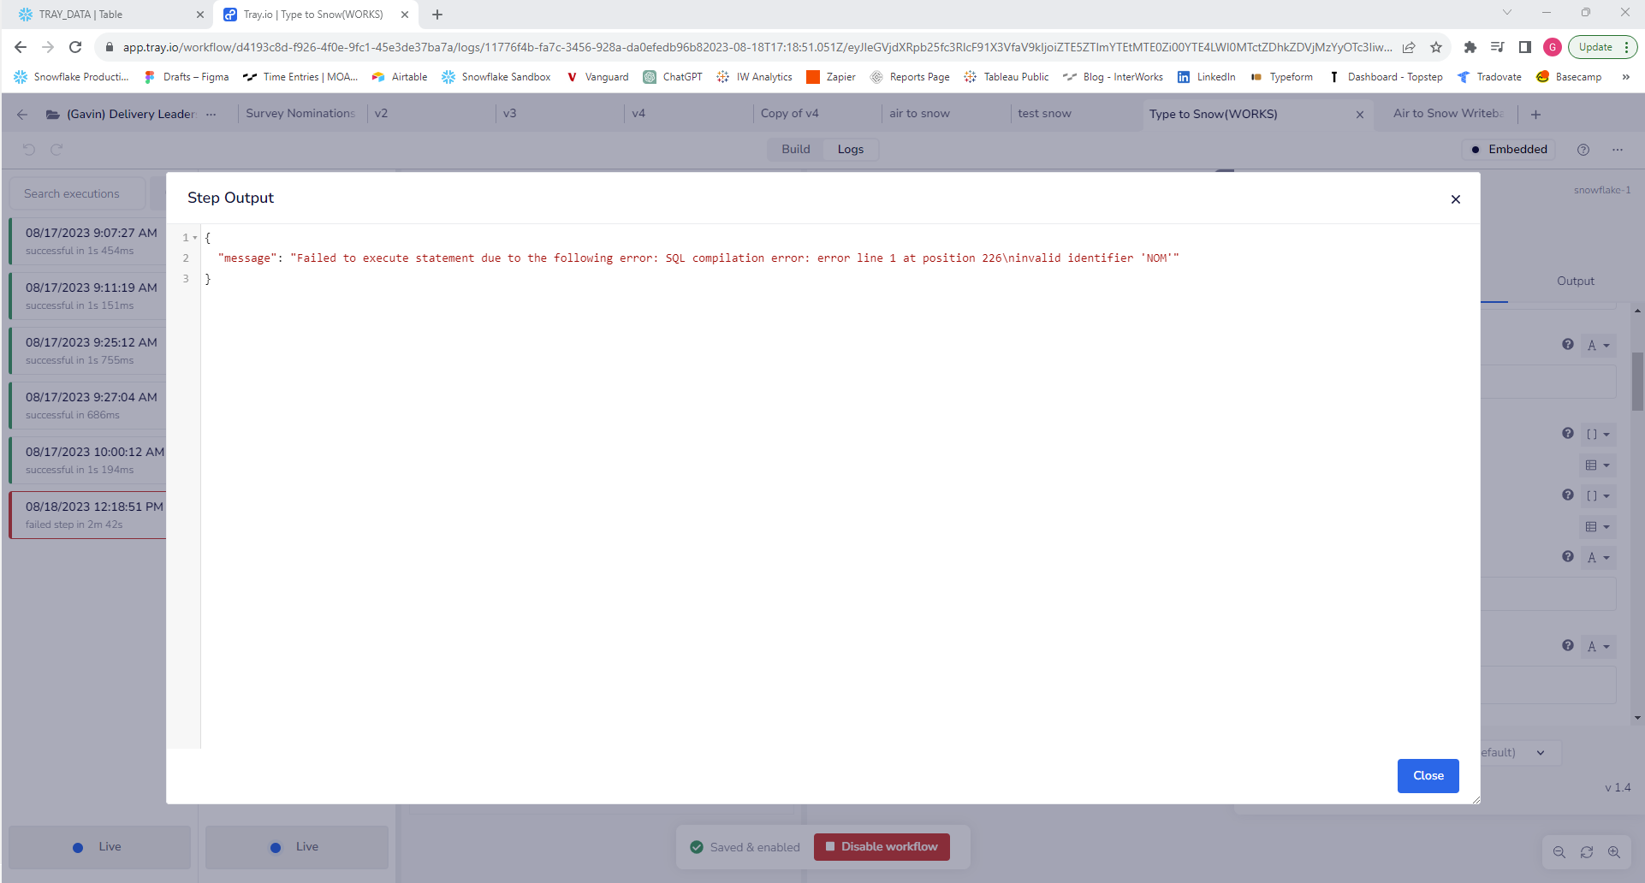Click the Embedded status indicator
The image size is (1645, 883).
(x=1509, y=149)
